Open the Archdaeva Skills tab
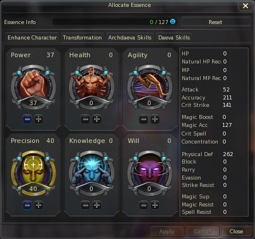 click(130, 38)
